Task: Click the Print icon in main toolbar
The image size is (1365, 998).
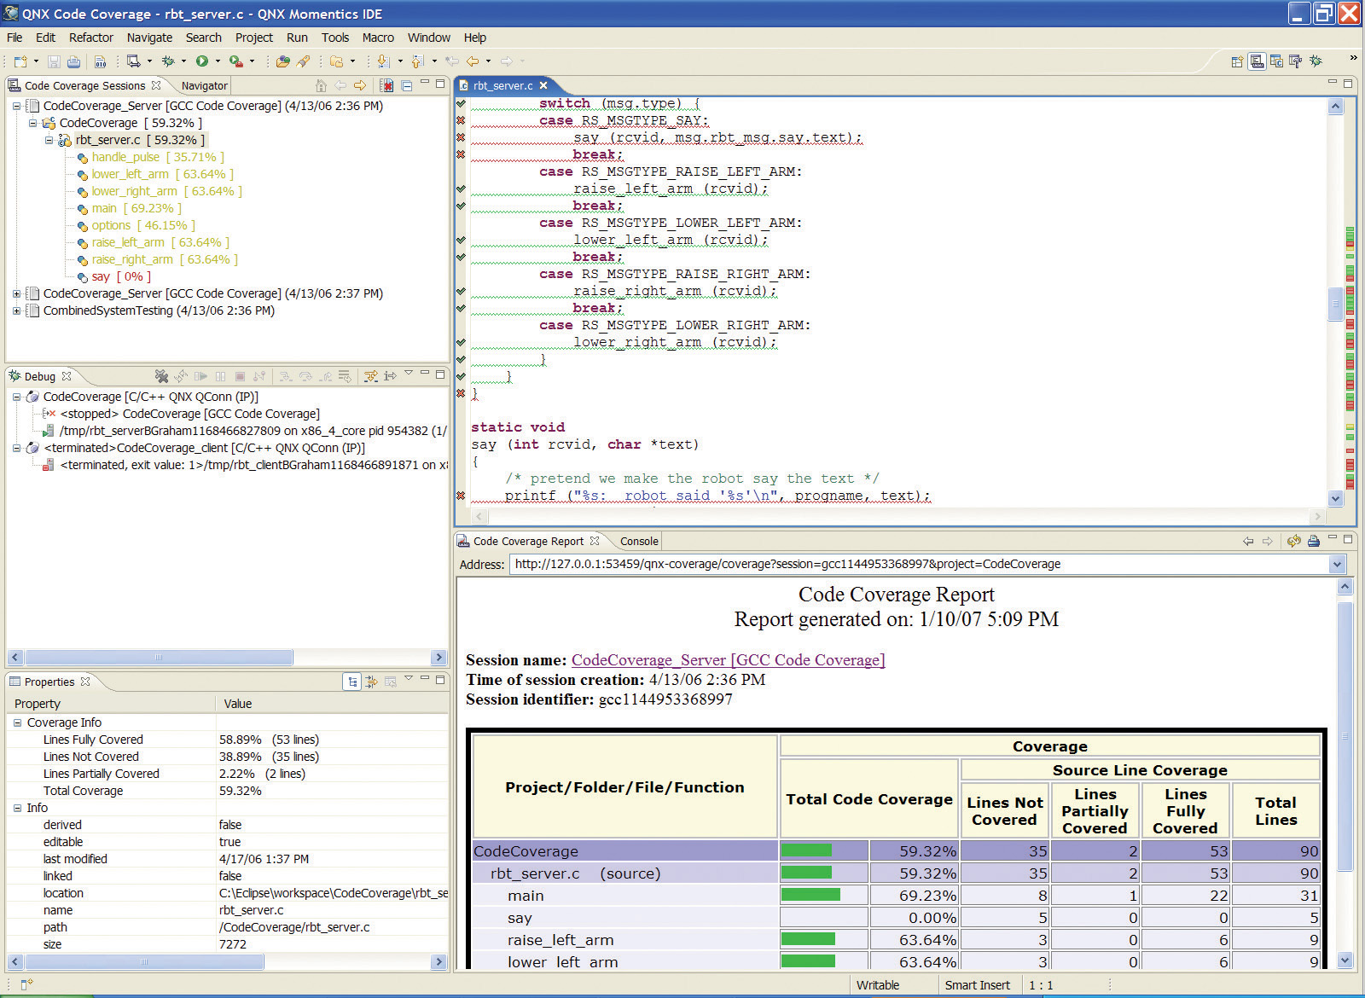Action: point(74,61)
